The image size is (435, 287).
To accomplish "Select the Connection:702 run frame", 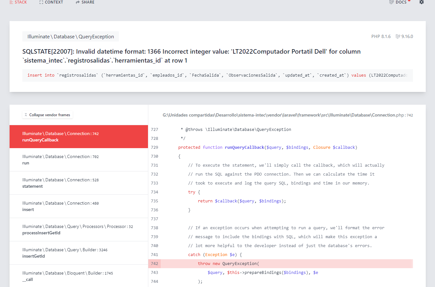I will coord(79,160).
